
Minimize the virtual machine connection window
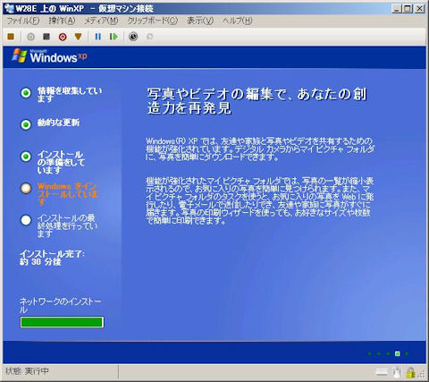click(x=396, y=9)
